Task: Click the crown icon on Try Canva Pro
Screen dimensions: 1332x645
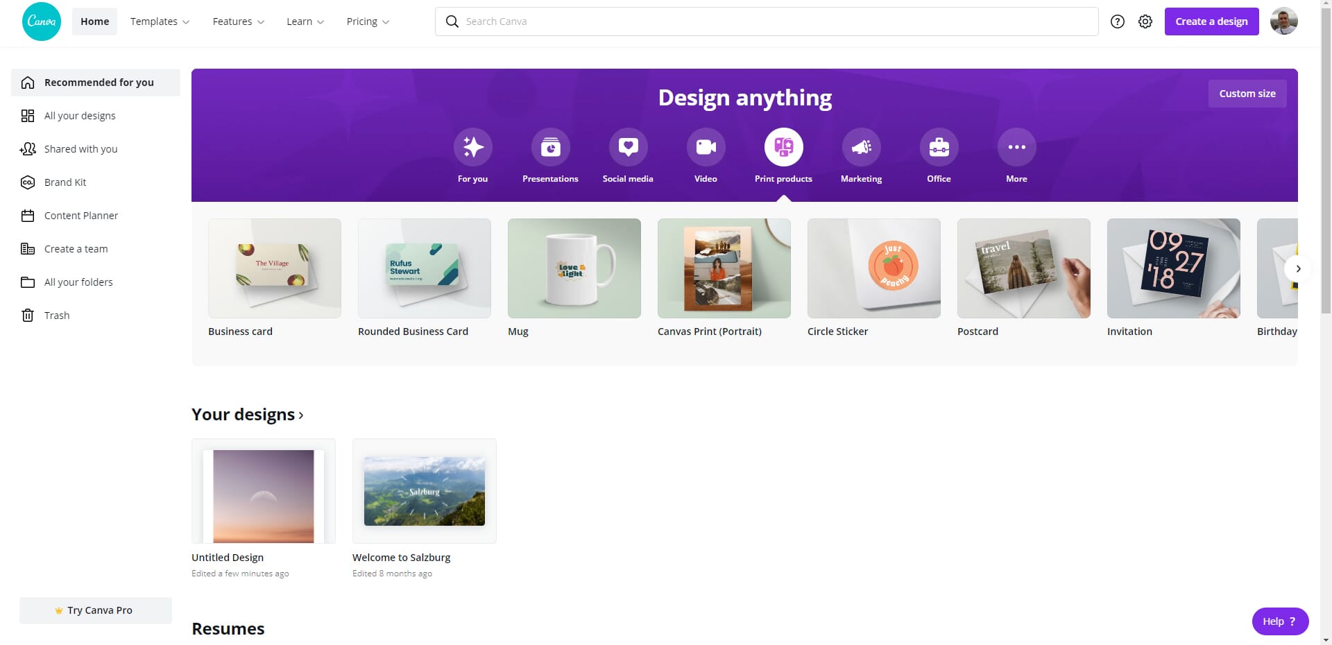Action: (59, 610)
